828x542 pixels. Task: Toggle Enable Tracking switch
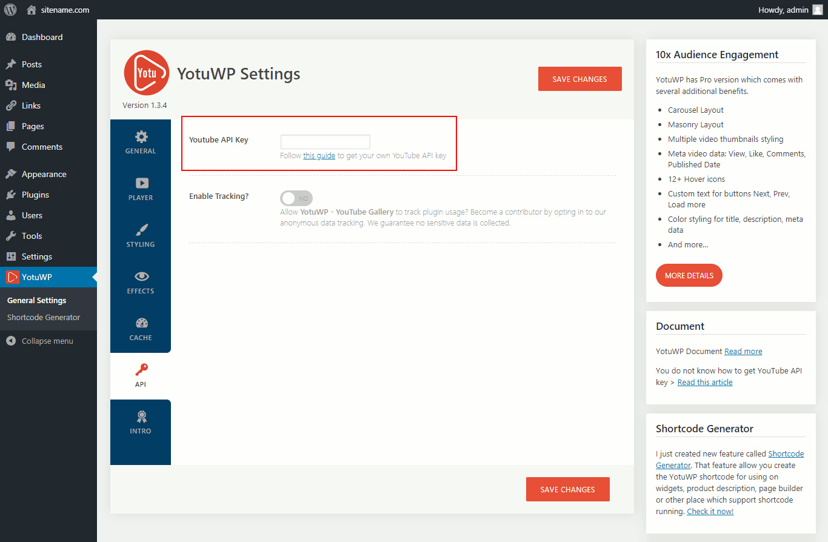(x=296, y=198)
